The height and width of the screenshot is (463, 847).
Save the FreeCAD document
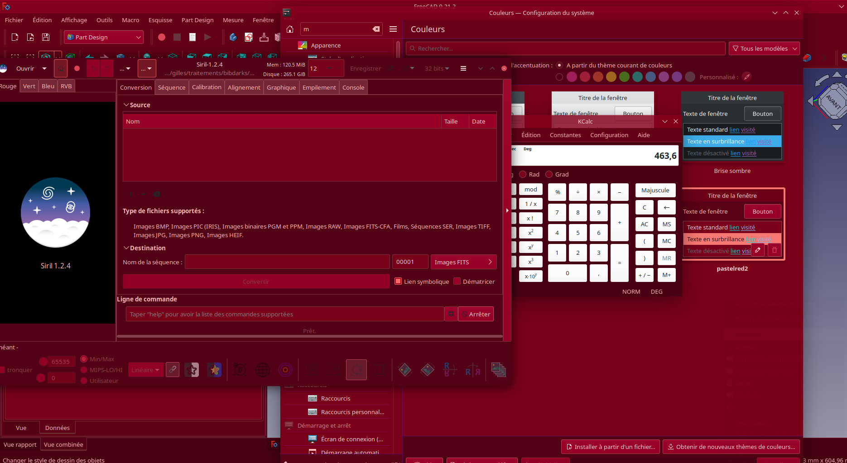[x=46, y=37]
